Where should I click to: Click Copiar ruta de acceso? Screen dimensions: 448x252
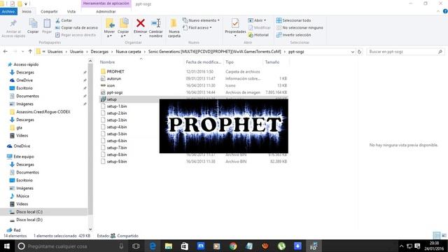tap(76, 28)
